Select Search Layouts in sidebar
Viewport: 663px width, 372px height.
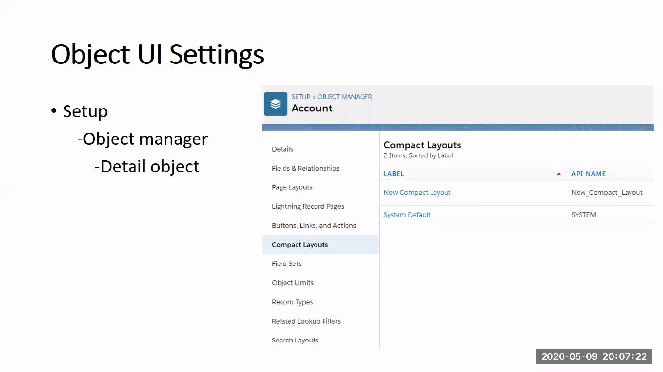[295, 340]
